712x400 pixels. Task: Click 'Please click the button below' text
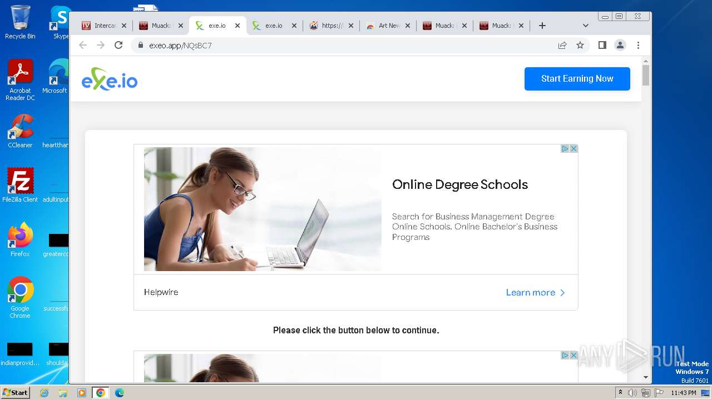(356, 330)
